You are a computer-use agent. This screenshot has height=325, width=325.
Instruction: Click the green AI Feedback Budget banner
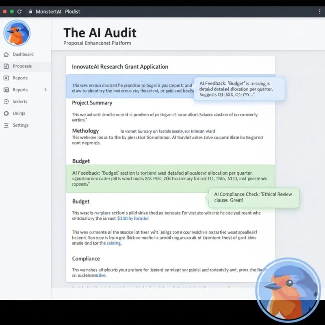[171, 179]
